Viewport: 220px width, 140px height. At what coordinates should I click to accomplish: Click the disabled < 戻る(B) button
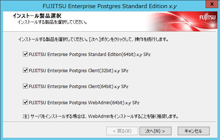click(122, 131)
